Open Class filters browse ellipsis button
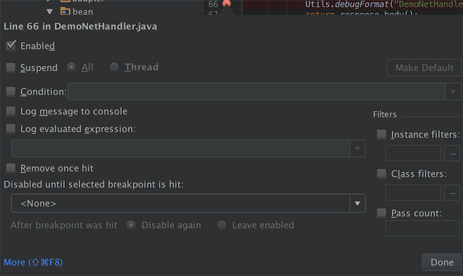 tap(452, 192)
